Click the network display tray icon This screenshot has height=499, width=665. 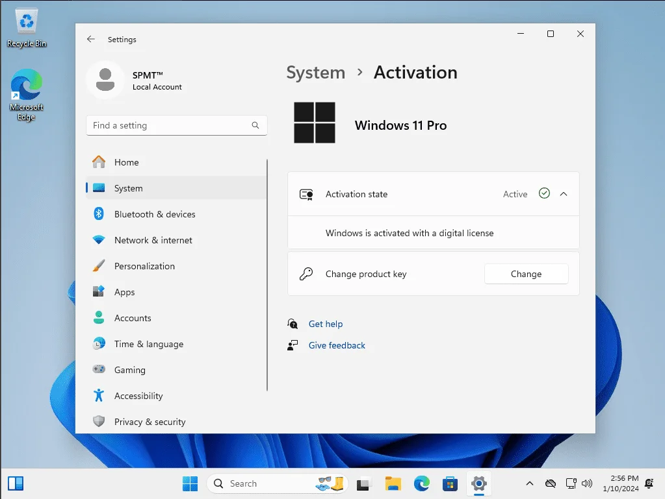[571, 483]
